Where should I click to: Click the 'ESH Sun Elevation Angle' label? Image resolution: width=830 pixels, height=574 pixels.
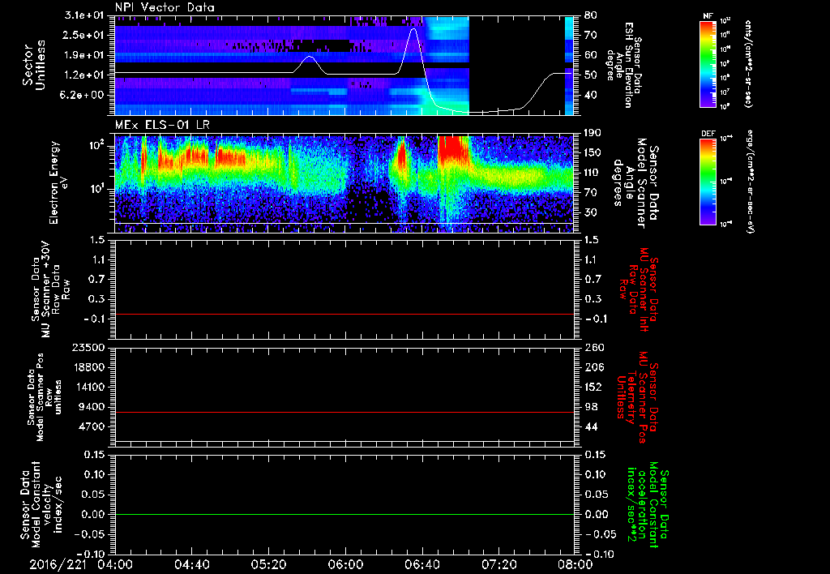point(624,65)
